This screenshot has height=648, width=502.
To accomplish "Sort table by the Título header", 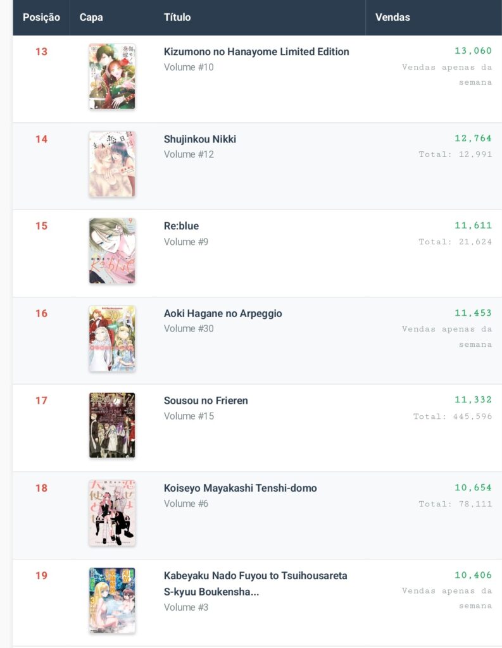I will coord(177,17).
